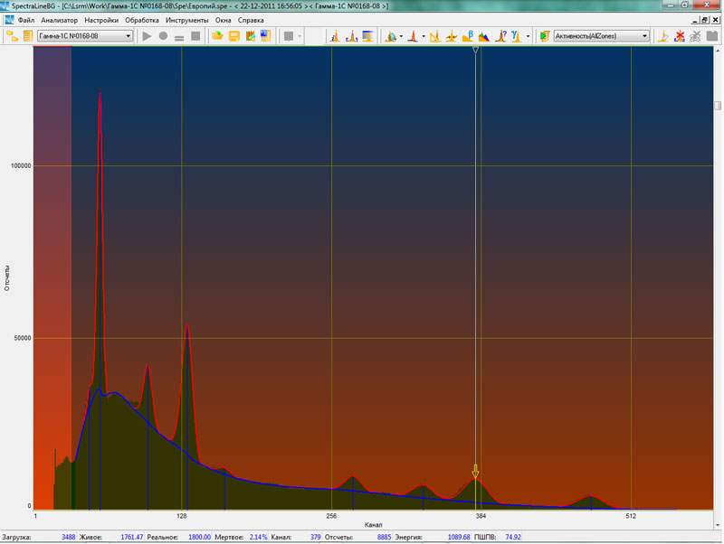
Task: Click the gamma peak tool icon
Action: 516,36
